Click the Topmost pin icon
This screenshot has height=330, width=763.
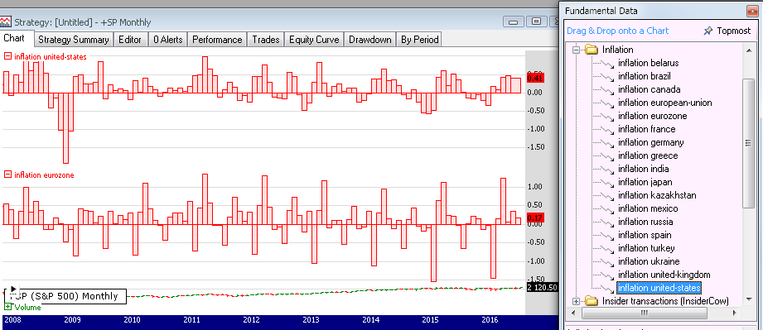coord(708,31)
